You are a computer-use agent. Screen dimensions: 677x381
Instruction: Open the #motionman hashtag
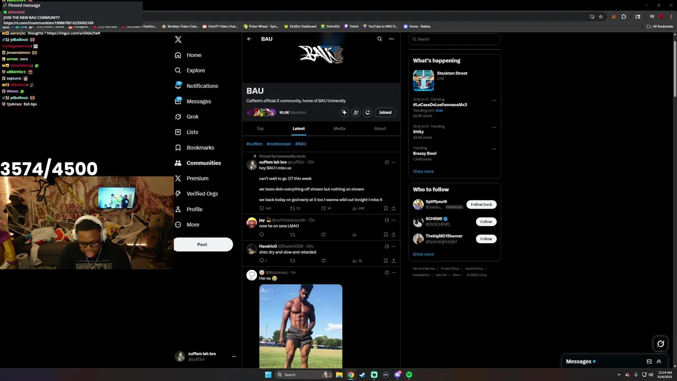click(279, 144)
